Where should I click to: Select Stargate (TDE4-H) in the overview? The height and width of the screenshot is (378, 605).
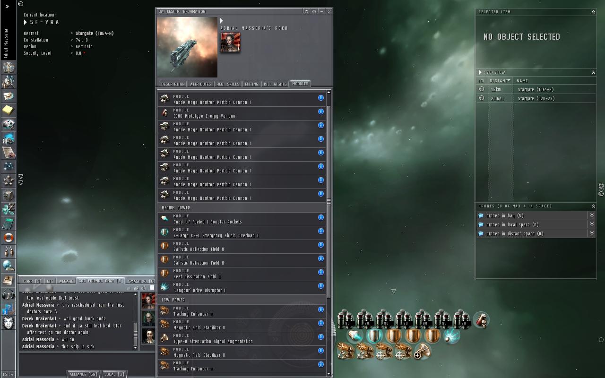point(536,89)
